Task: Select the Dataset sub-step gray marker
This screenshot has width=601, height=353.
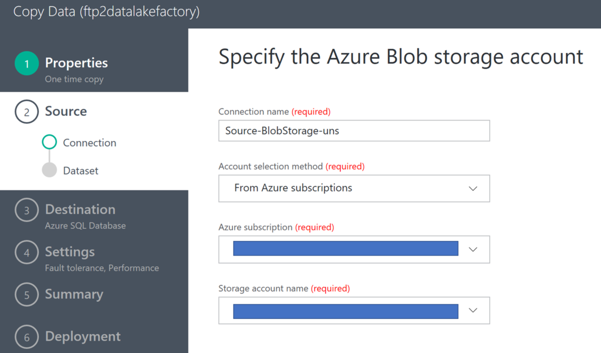Action: [x=50, y=170]
